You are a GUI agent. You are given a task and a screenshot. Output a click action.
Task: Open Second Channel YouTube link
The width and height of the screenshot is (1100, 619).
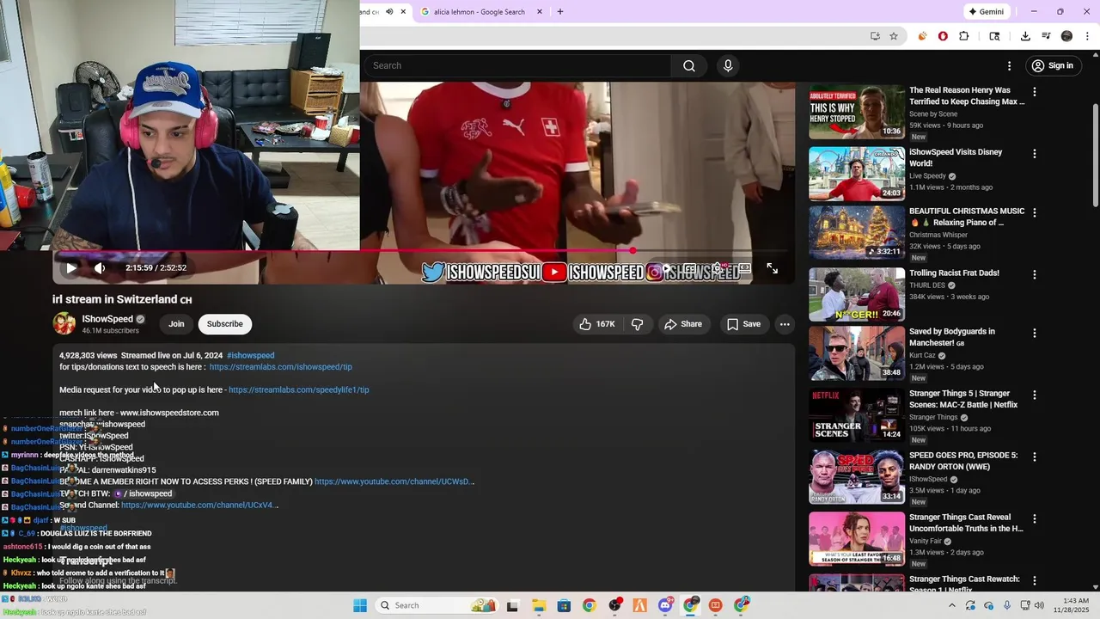(199, 505)
